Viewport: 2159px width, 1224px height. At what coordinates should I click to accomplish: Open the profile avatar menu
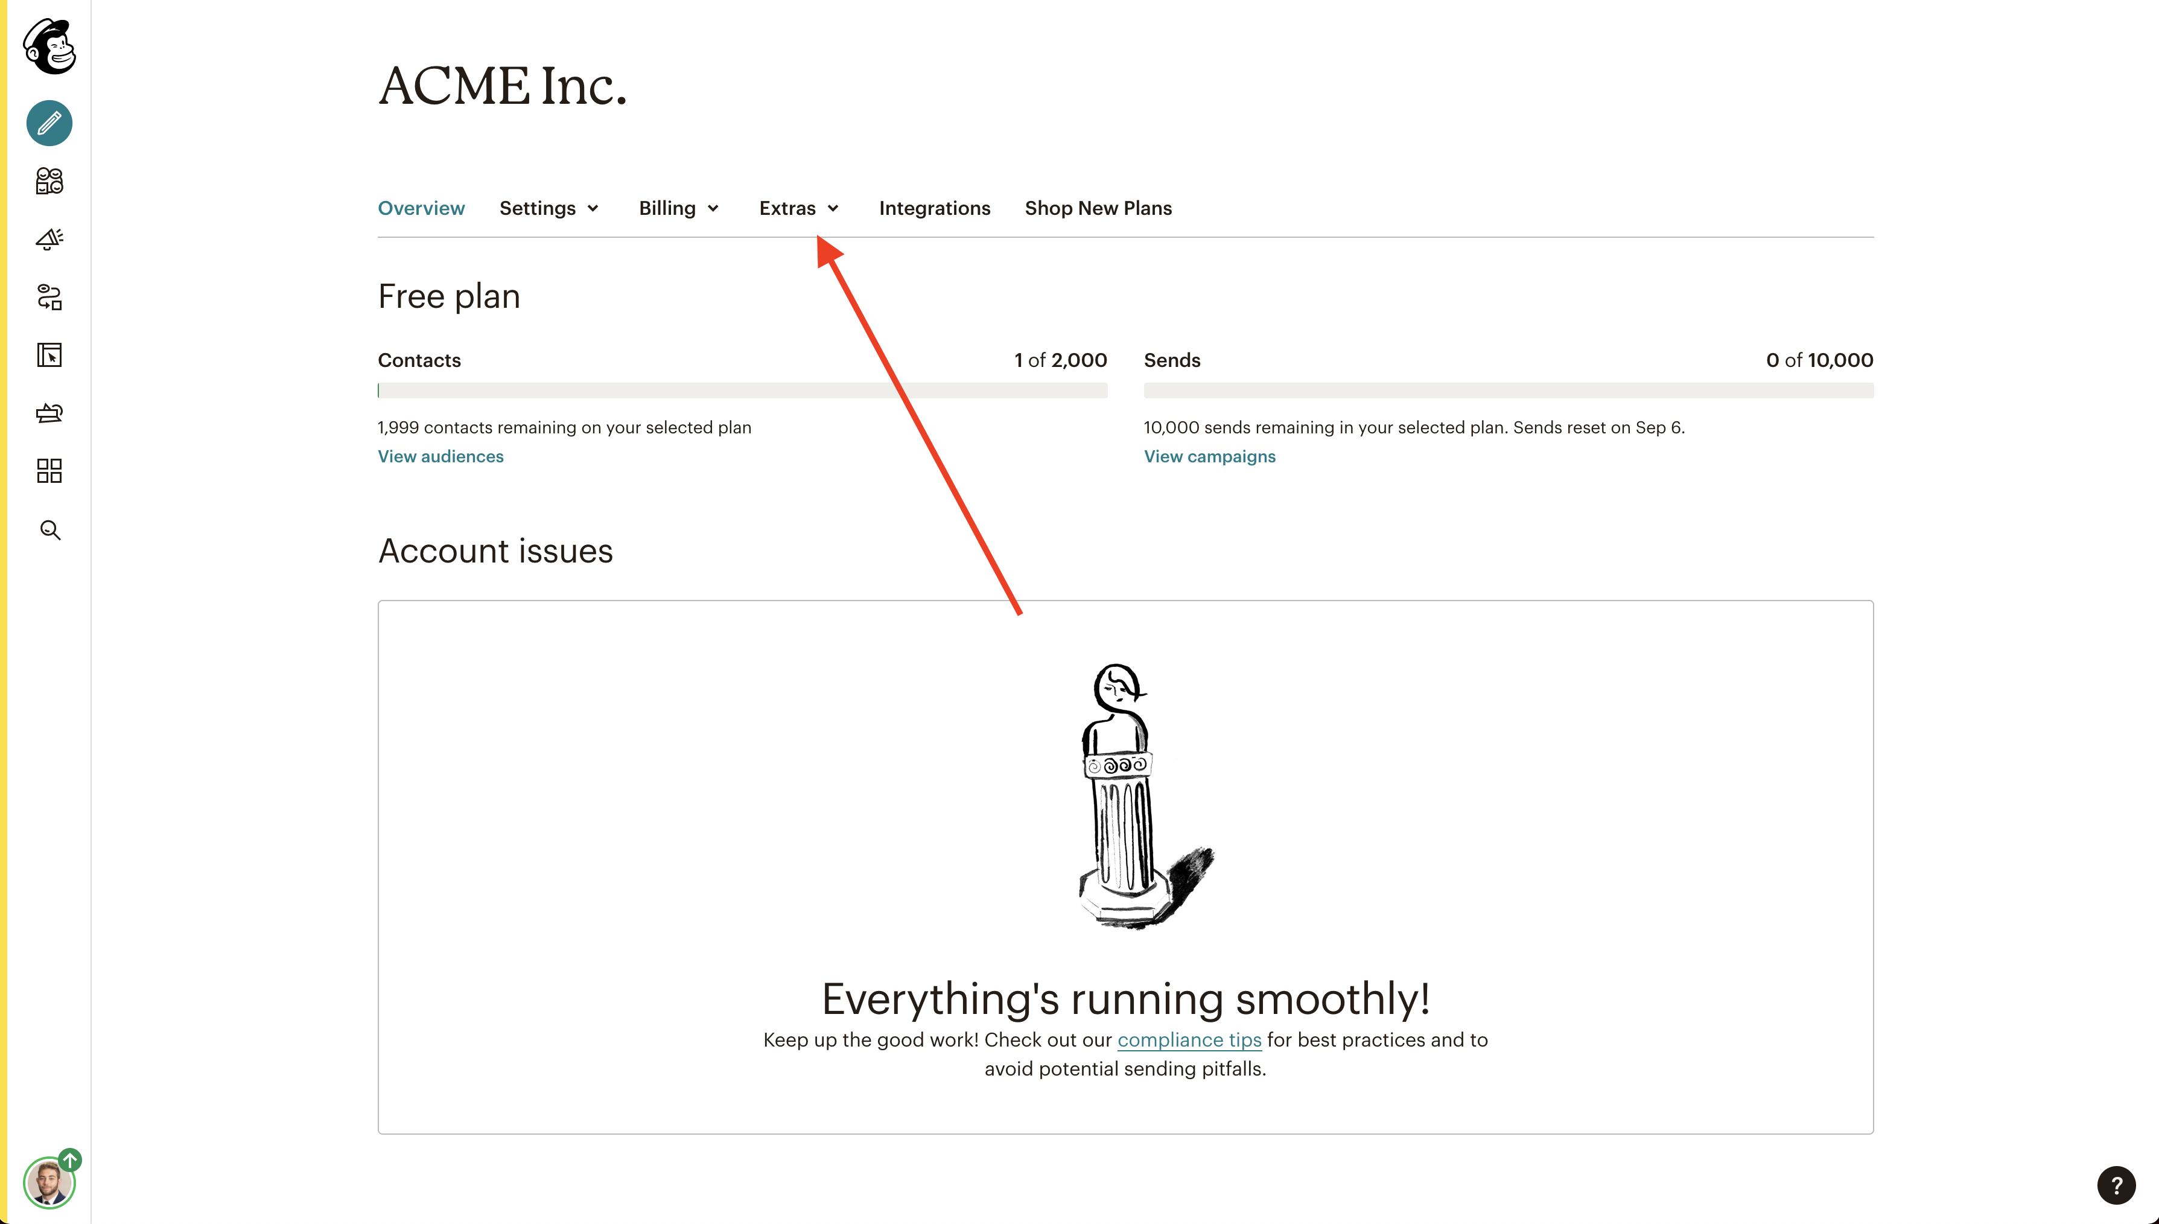[x=49, y=1182]
